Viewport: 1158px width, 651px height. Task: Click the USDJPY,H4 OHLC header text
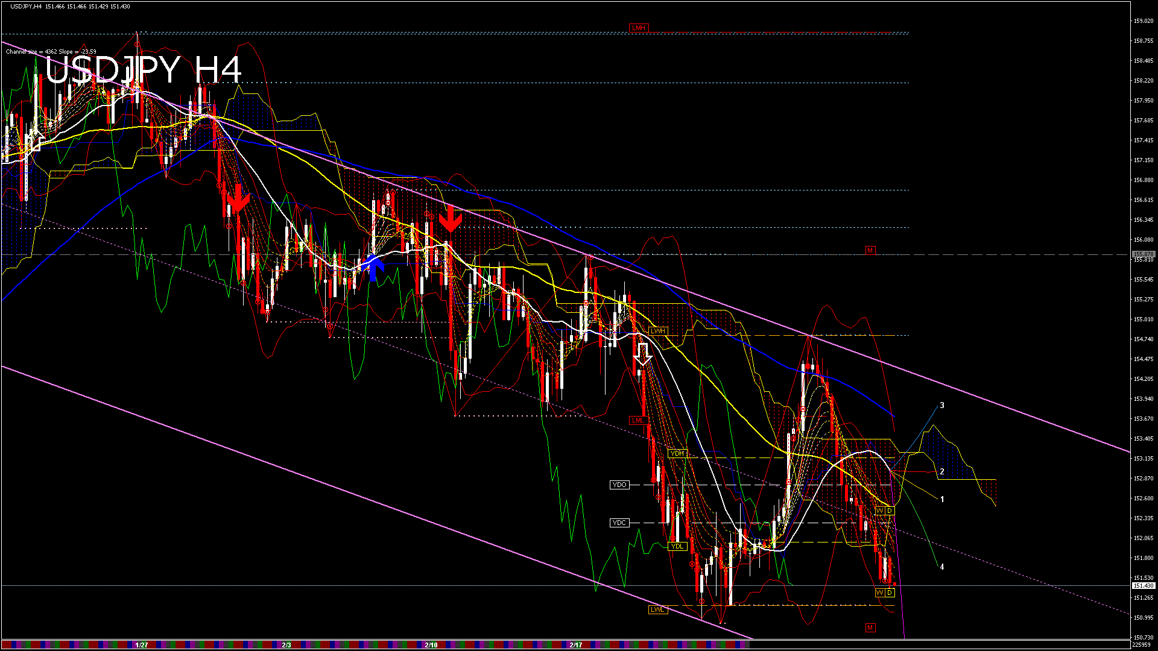[71, 7]
